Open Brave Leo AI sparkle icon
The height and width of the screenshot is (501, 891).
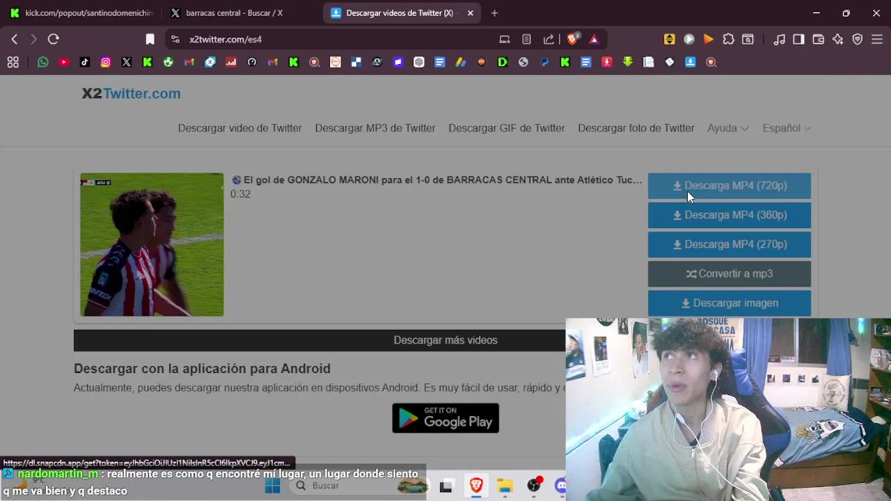pyautogui.click(x=838, y=39)
